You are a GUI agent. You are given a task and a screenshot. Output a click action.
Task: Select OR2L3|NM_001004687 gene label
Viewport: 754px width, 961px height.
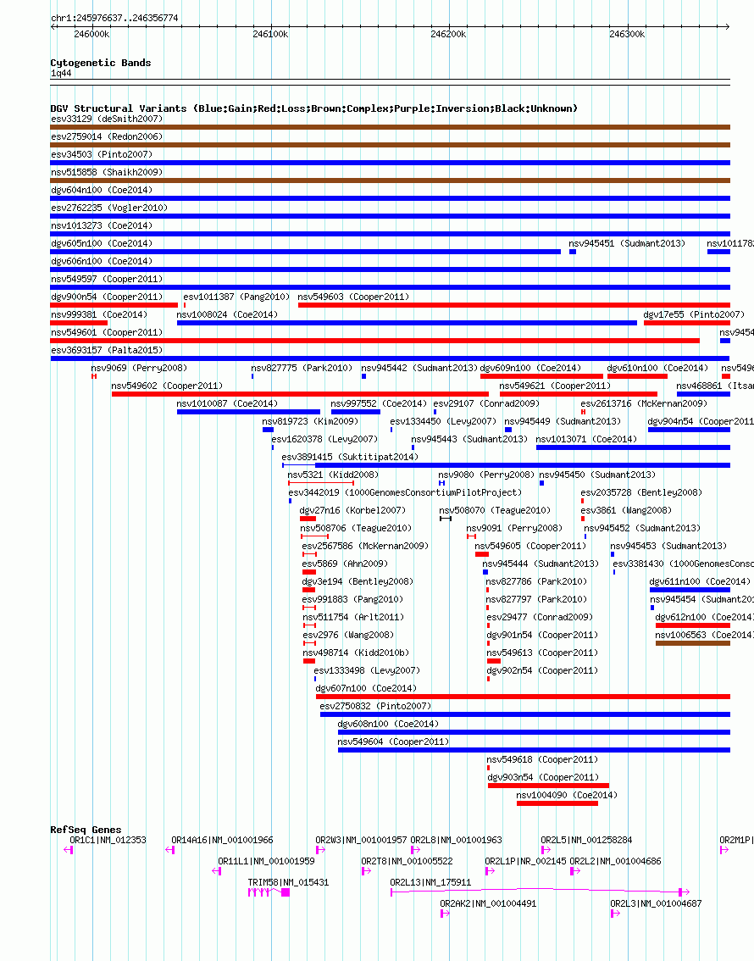click(656, 903)
